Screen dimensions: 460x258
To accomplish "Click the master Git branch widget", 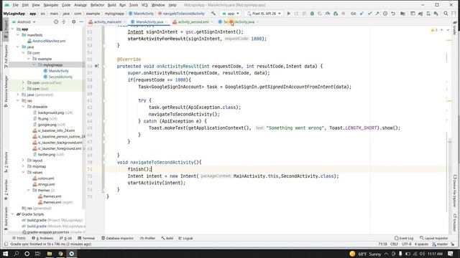I will [x=440, y=244].
